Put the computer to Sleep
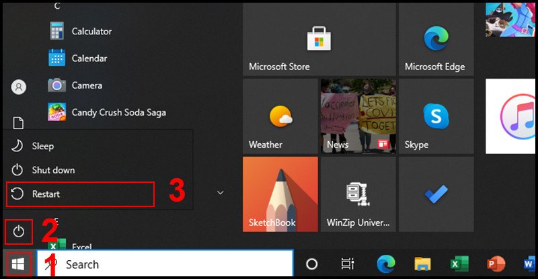 tap(43, 146)
